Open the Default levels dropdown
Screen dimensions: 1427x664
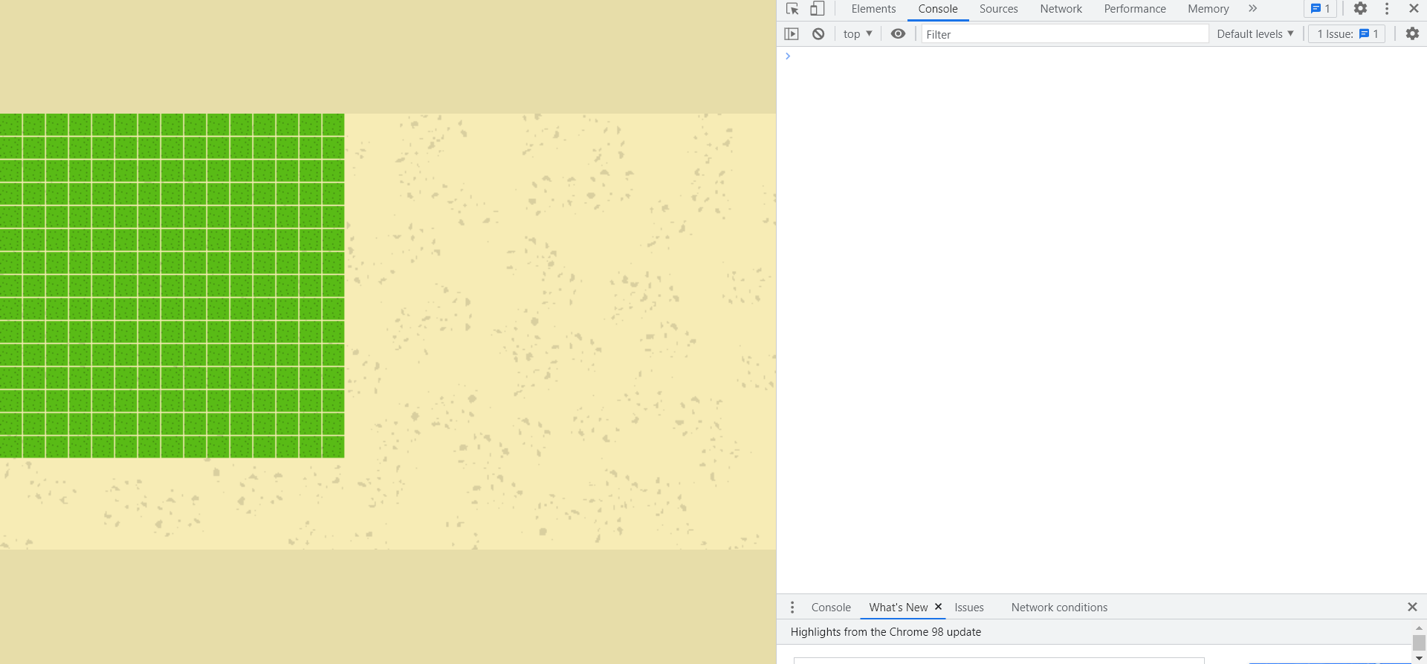[x=1255, y=34]
